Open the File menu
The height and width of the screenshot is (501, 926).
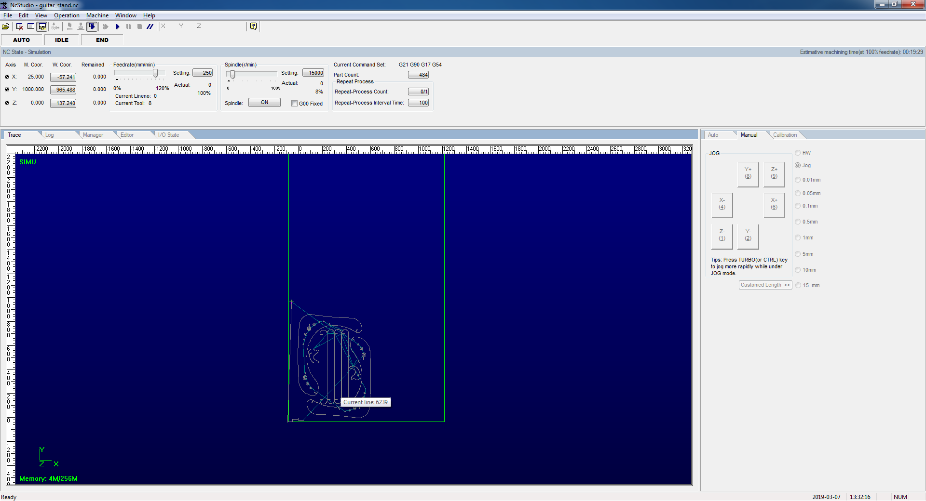coord(8,15)
